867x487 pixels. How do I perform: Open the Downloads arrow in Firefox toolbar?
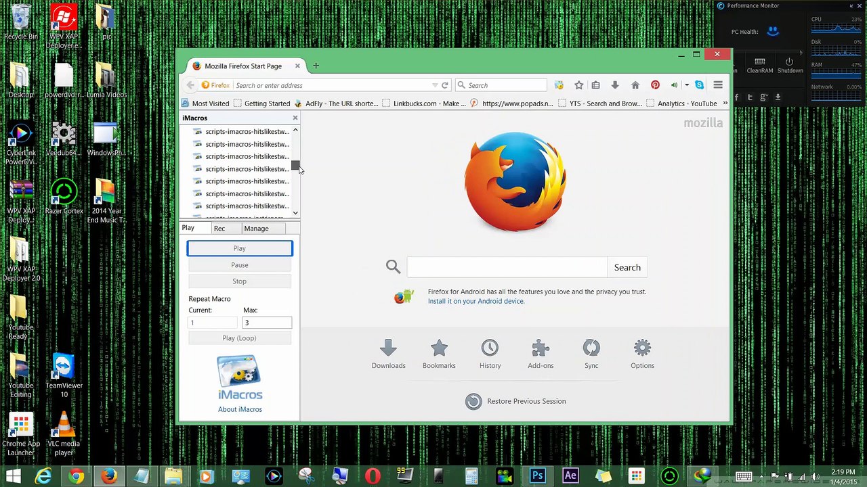click(x=615, y=85)
